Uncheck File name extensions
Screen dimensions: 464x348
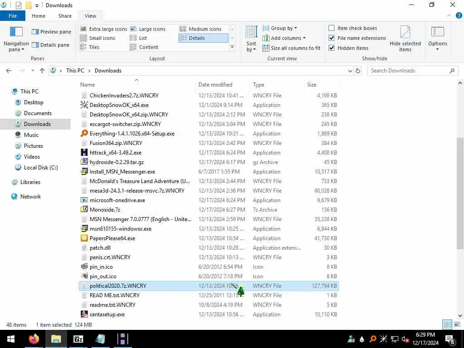tap(331, 38)
